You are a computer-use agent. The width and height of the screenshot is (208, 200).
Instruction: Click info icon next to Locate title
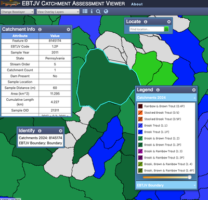pyautogui.click(x=146, y=22)
